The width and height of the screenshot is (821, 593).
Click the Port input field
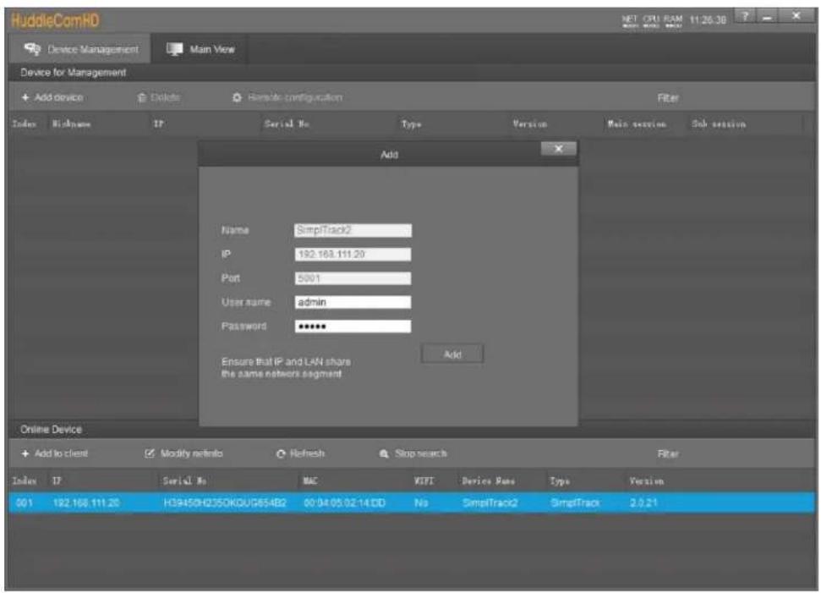[353, 278]
